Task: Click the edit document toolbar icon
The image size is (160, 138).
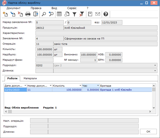Action: [x=13, y=14]
